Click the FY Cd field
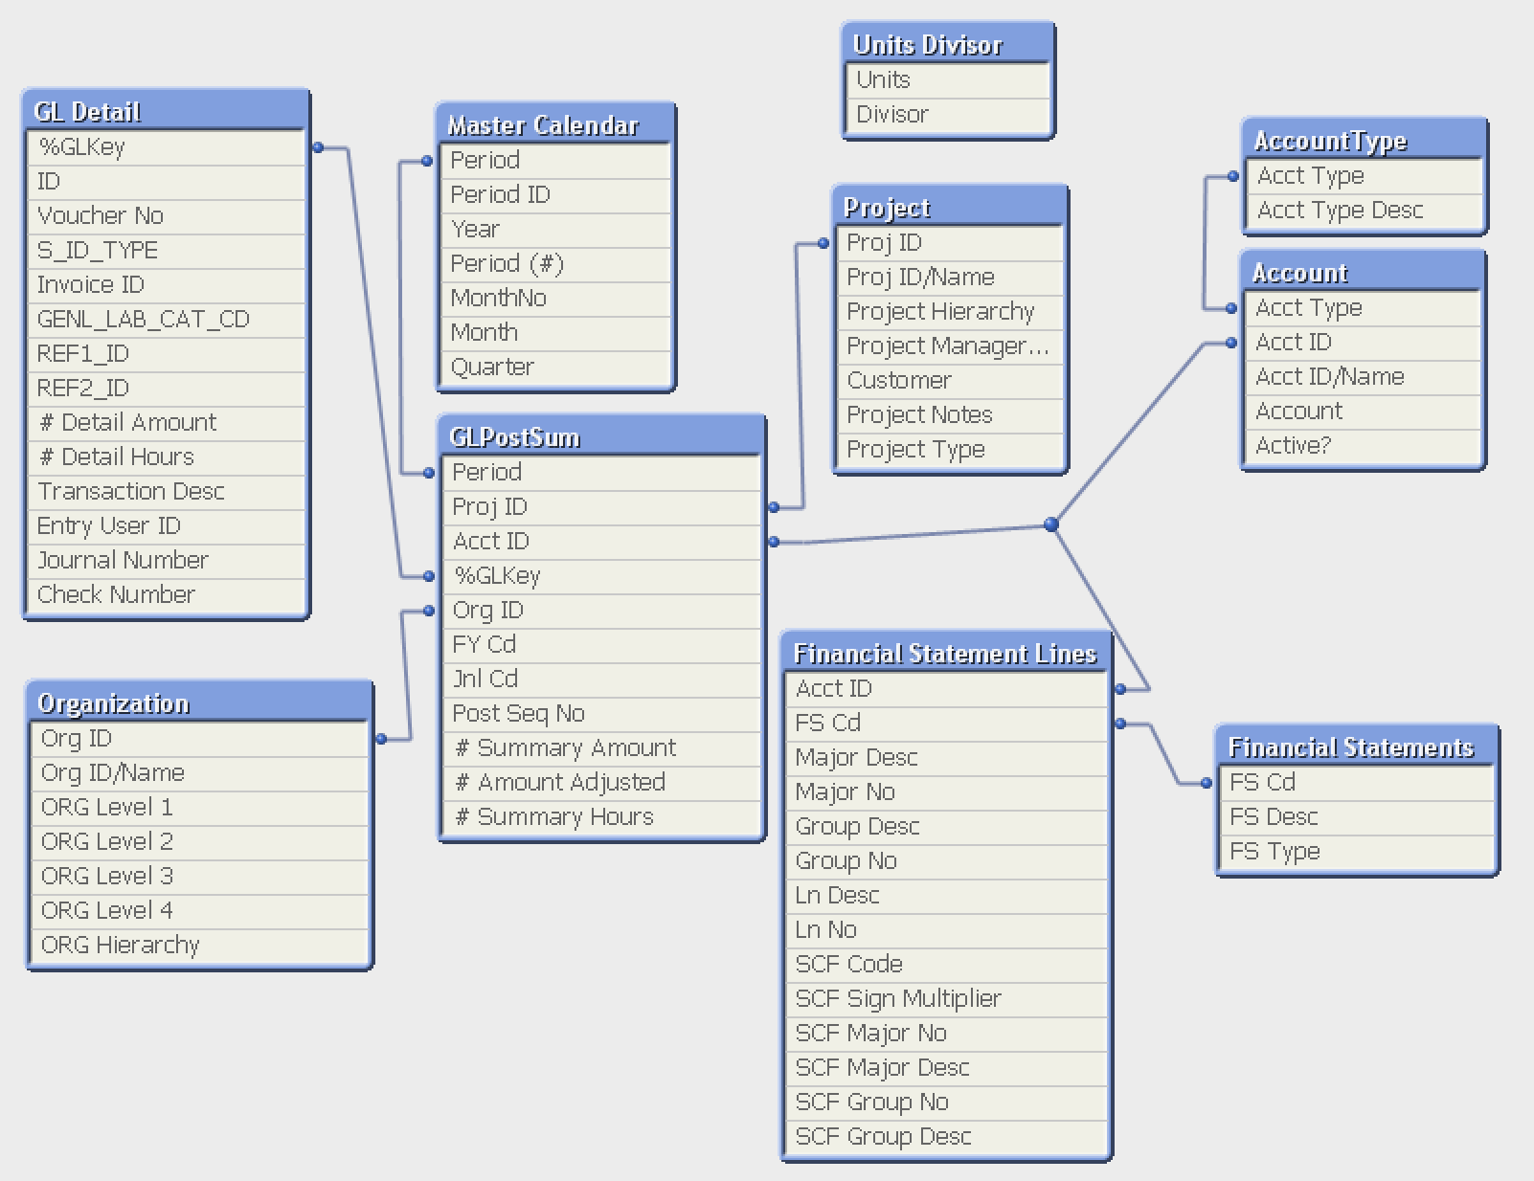The width and height of the screenshot is (1534, 1181). (x=601, y=645)
